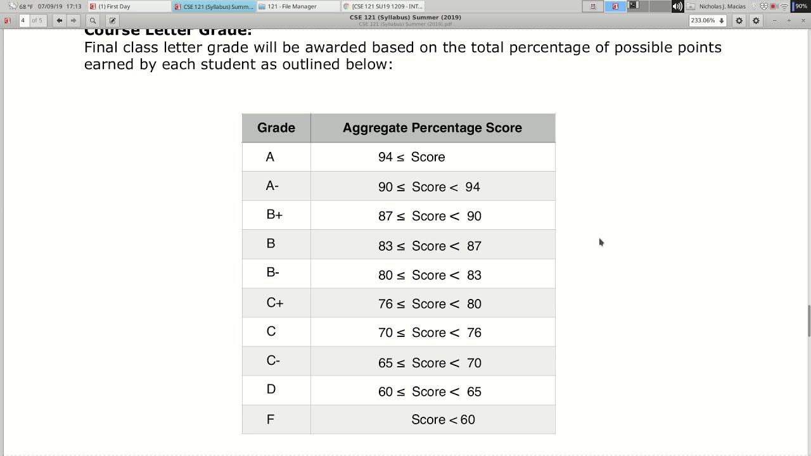
Task: Go to the next page arrow
Action: 73,20
